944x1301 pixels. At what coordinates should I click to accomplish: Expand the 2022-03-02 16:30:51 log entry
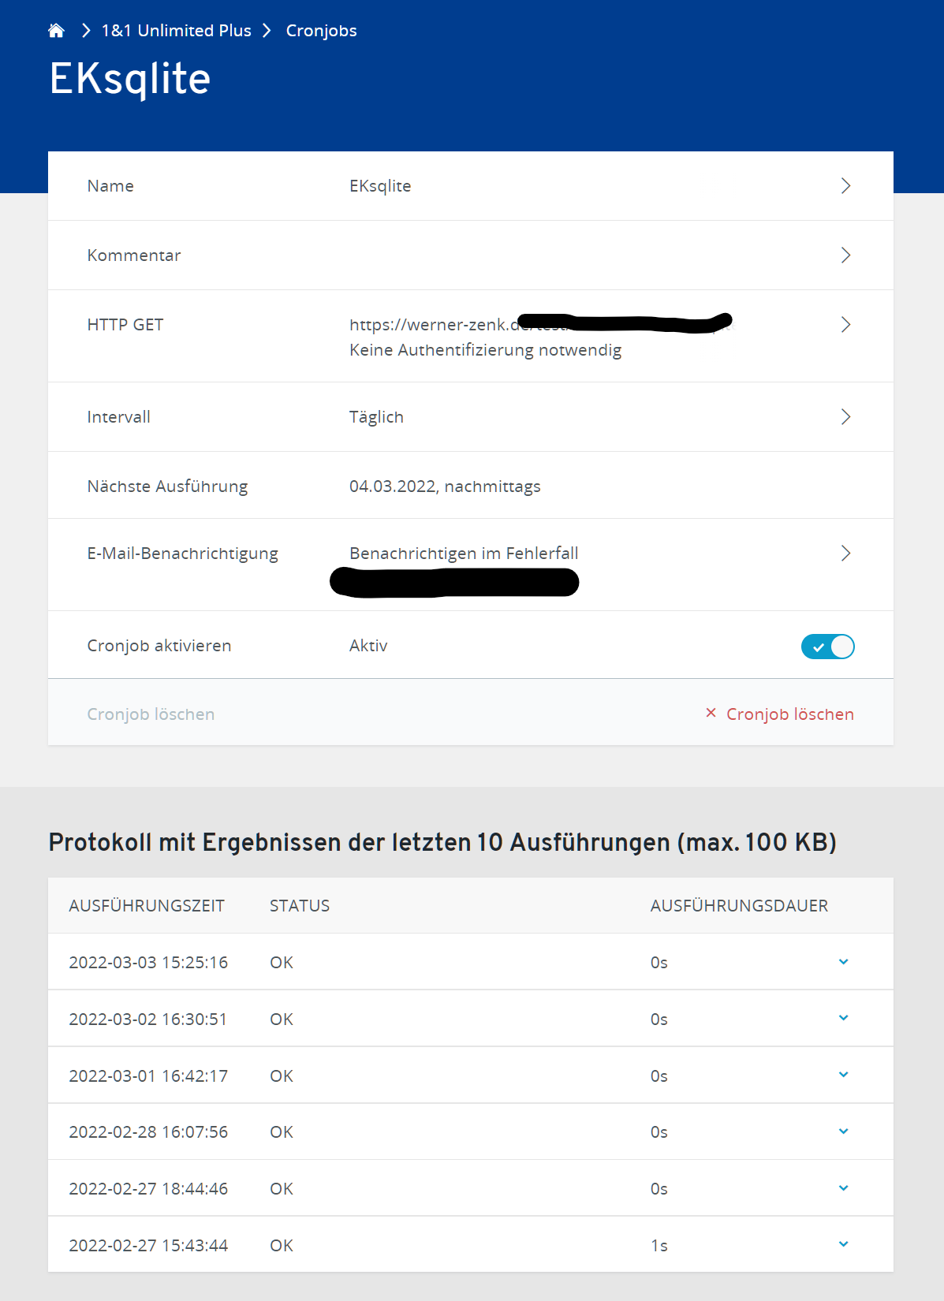coord(843,1018)
